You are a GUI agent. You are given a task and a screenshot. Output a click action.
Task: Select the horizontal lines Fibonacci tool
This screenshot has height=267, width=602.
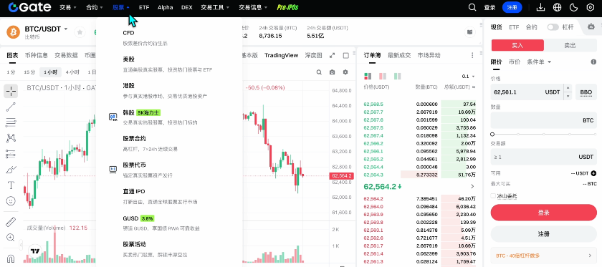point(11,122)
